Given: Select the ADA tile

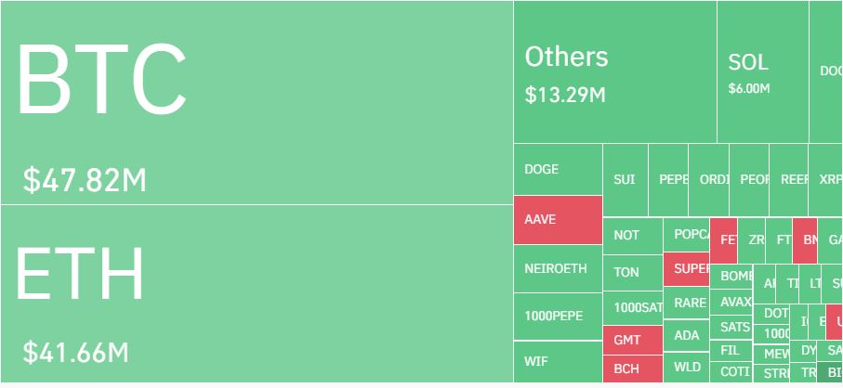Looking at the screenshot, I should pyautogui.click(x=687, y=335).
